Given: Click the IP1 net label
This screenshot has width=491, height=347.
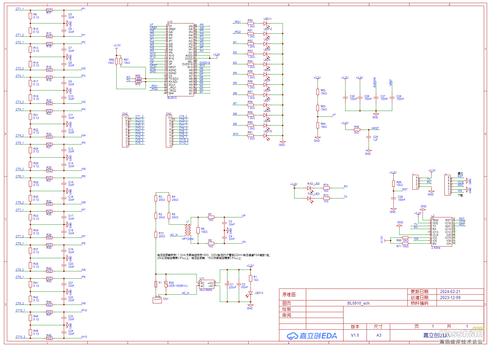Looking at the screenshot, I should (x=83, y=9).
